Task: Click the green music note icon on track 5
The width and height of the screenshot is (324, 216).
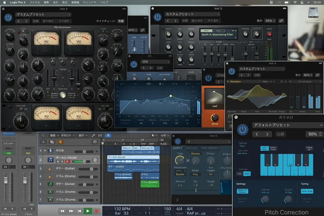Action: click(50, 184)
